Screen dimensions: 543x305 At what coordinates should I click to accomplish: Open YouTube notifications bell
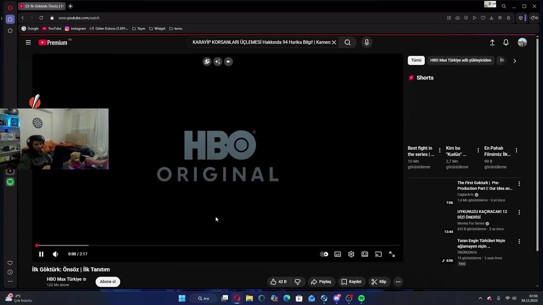point(506,42)
